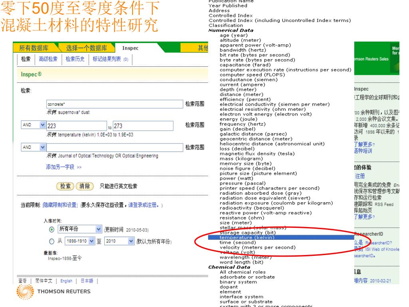Viewport: 409px width, 307px height.
Task: Select efficiency (percent) option
Action: pos(245,100)
